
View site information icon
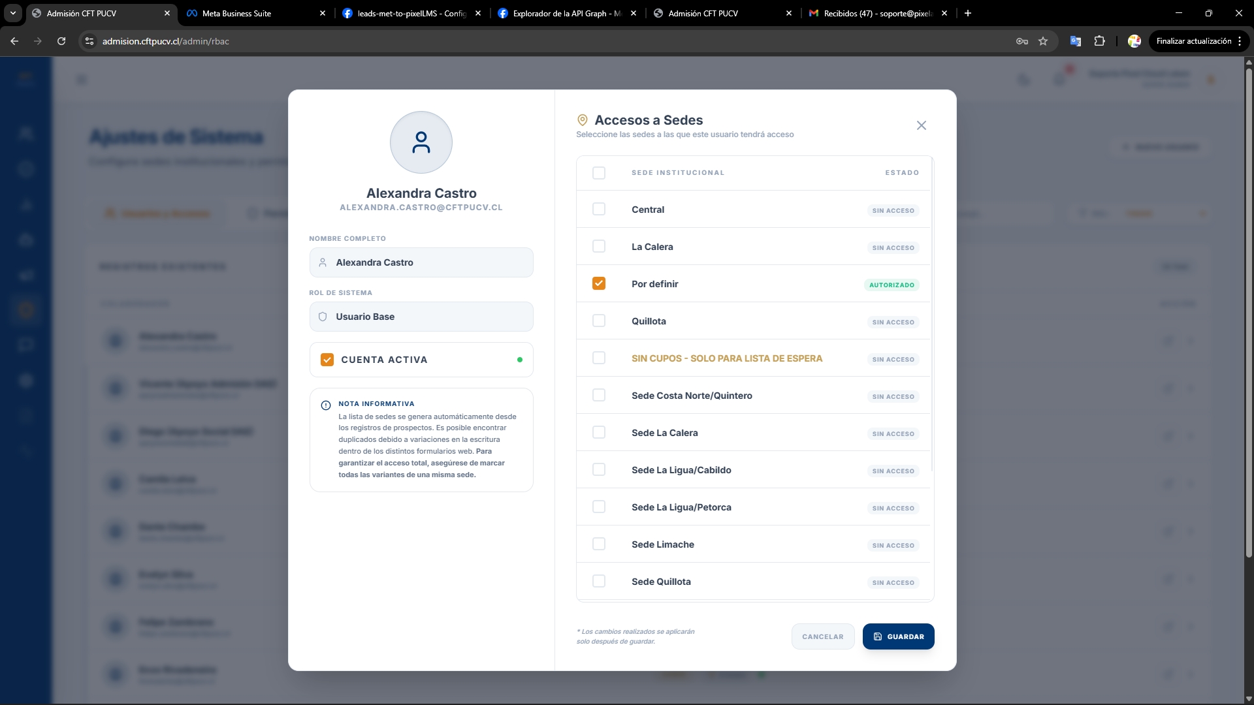89,41
